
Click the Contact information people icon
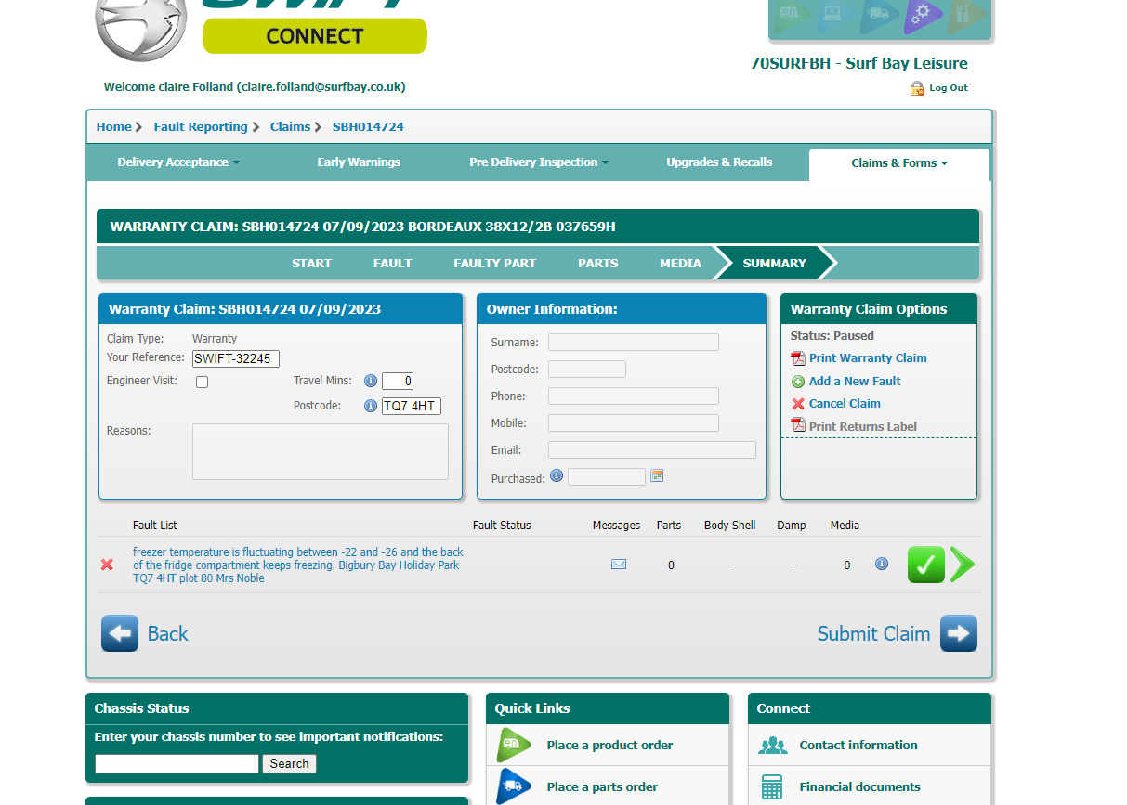point(773,746)
